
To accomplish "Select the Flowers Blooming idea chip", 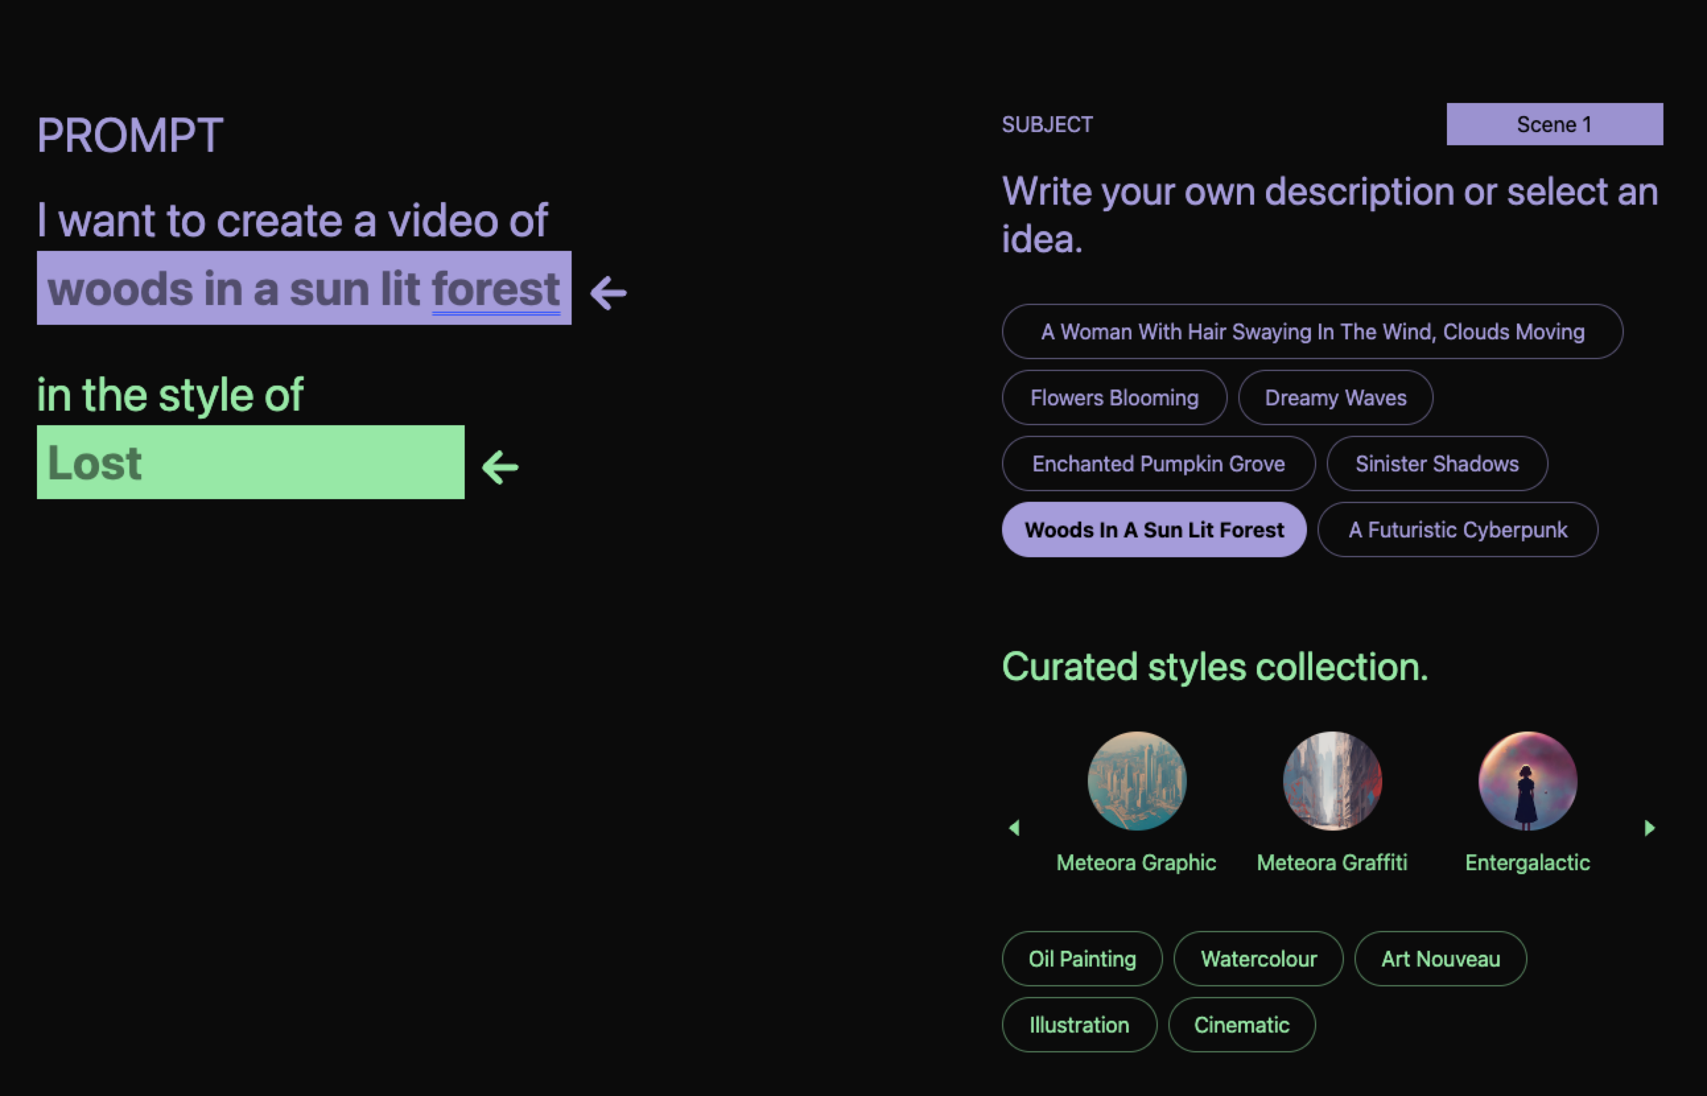I will 1114,397.
